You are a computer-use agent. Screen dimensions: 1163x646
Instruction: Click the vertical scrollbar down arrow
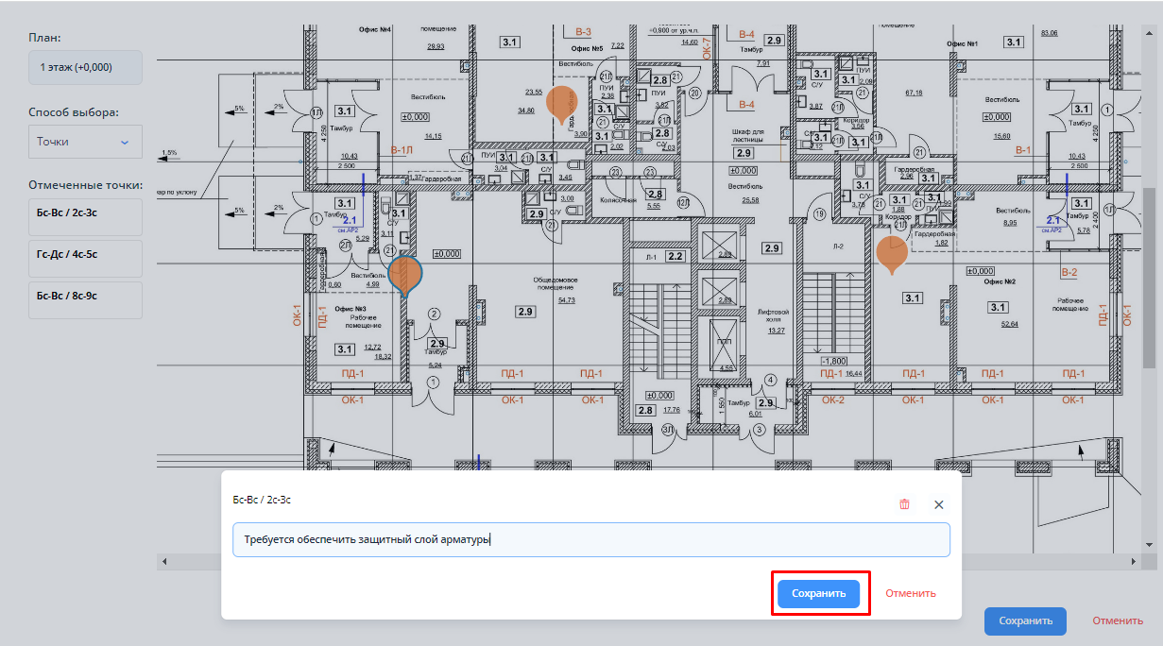1149,545
